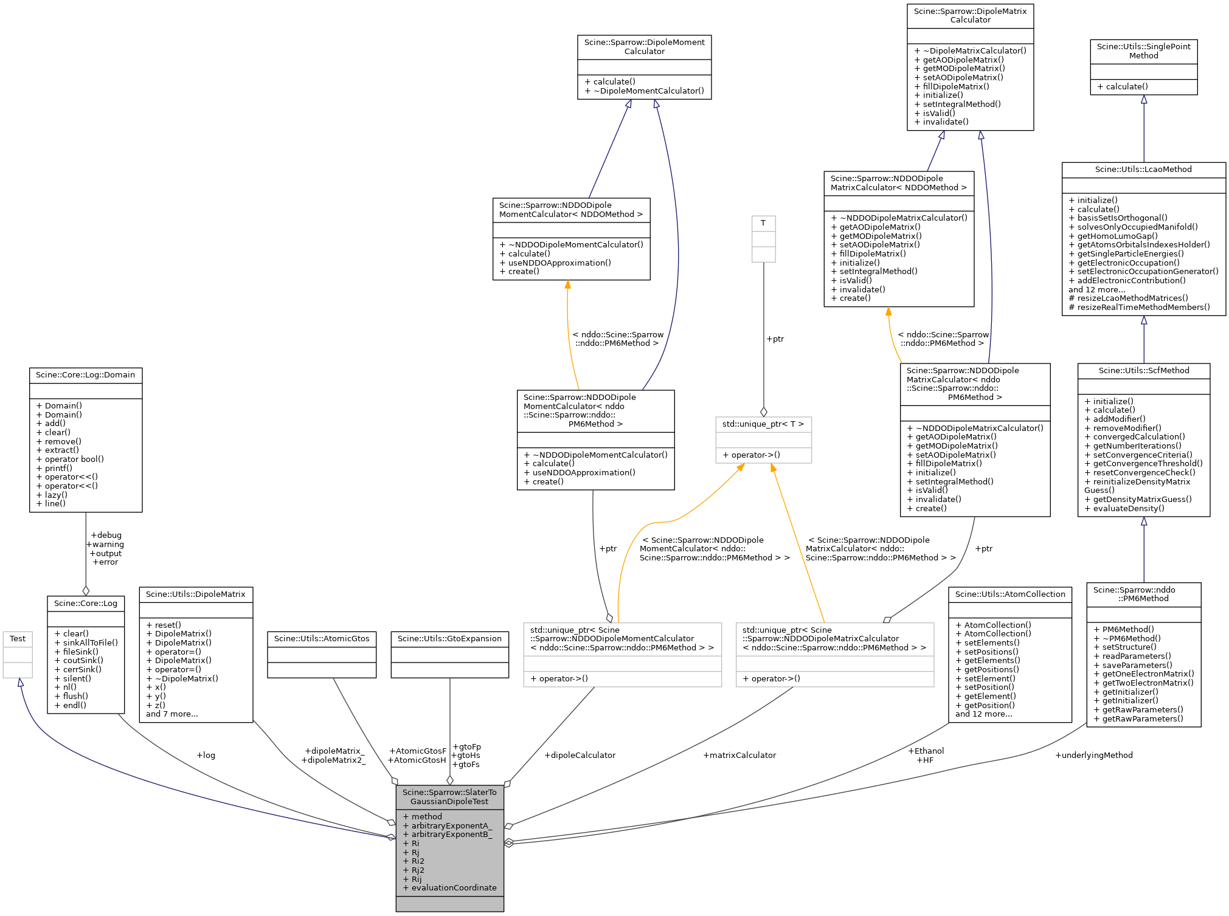Click + calculate() in SinglePointMethod
1229x916 pixels.
(1123, 86)
